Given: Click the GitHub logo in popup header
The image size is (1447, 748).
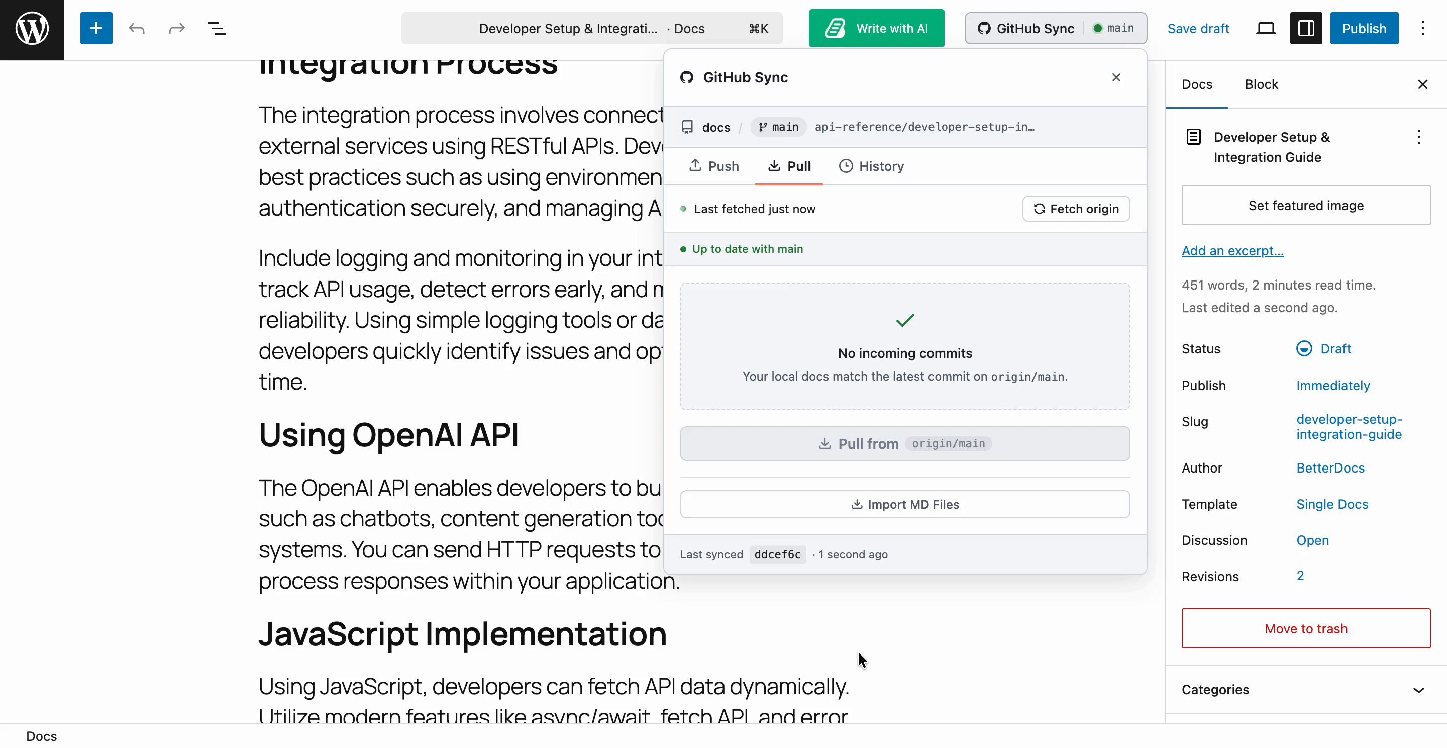Looking at the screenshot, I should [x=686, y=77].
